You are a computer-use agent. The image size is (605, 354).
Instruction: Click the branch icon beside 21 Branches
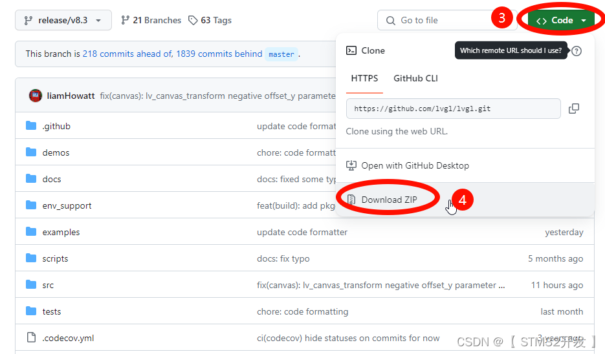click(x=125, y=20)
